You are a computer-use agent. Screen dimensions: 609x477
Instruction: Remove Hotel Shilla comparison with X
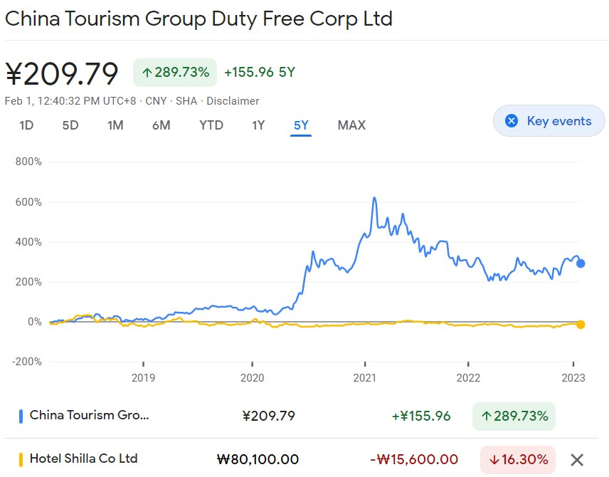click(x=577, y=460)
